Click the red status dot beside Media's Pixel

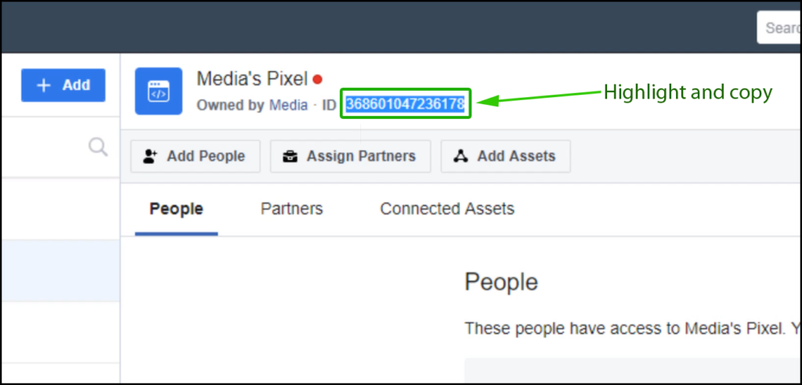point(317,79)
